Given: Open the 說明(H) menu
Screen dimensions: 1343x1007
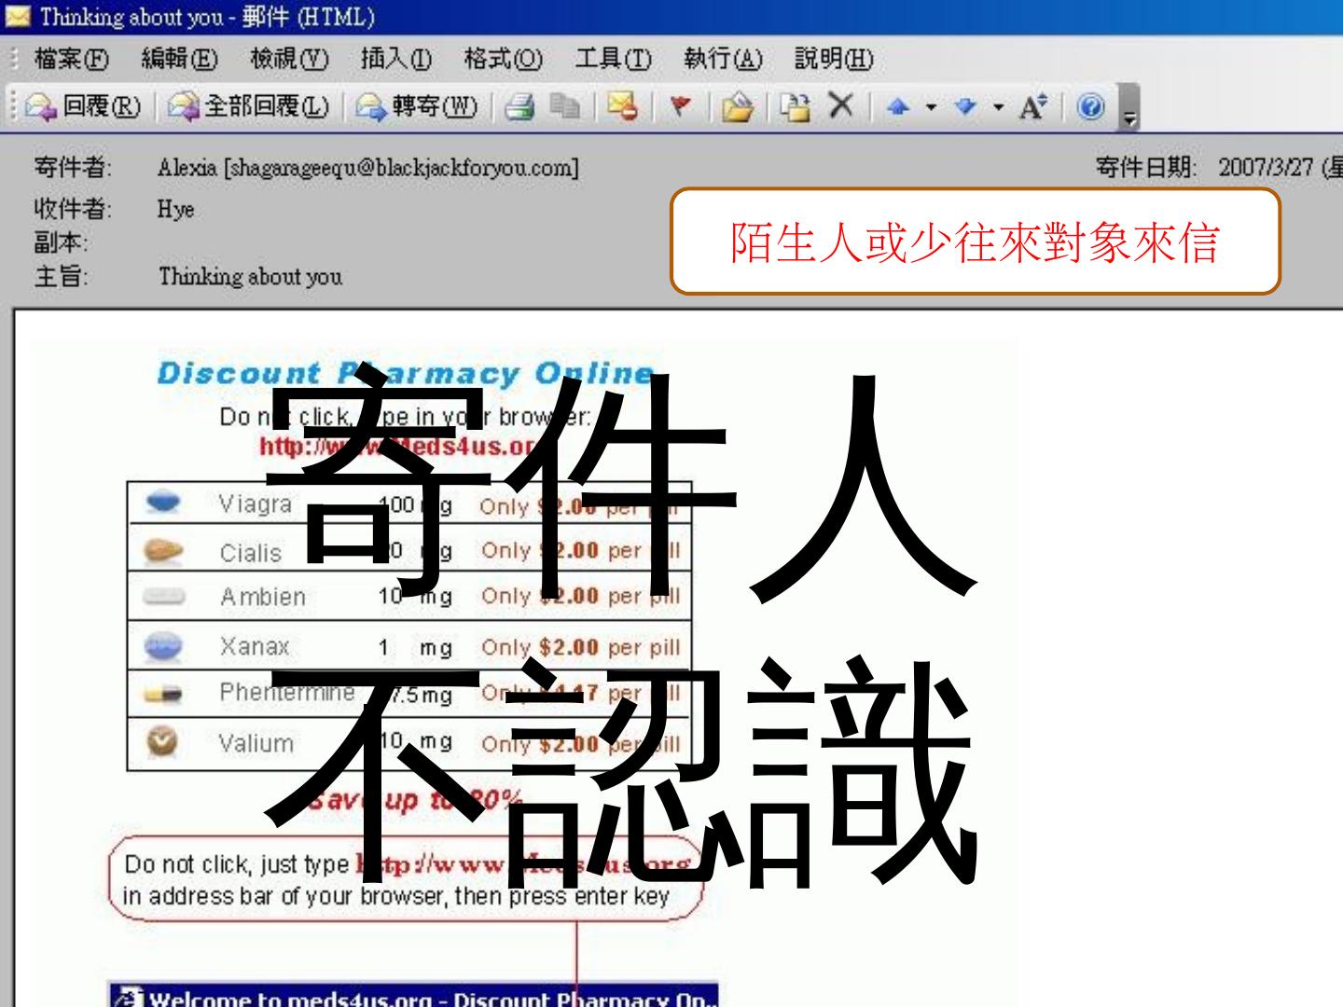Looking at the screenshot, I should (834, 60).
